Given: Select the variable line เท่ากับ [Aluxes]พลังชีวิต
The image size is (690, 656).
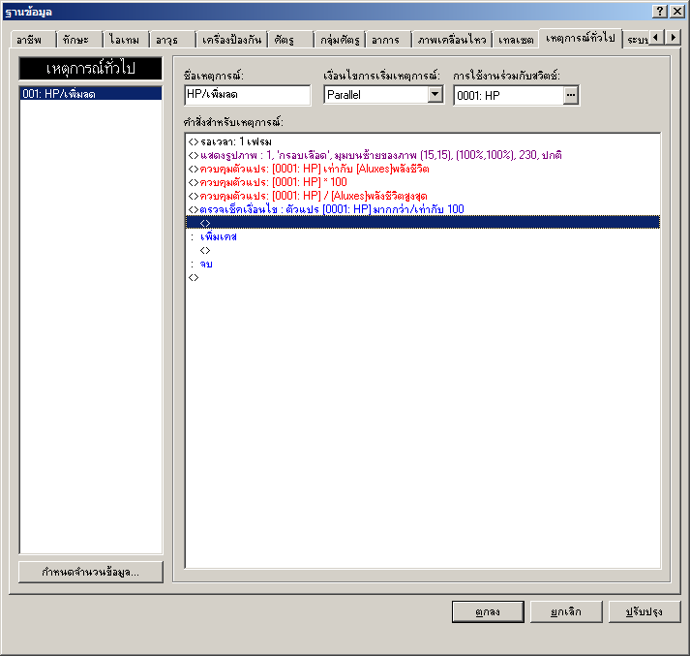Looking at the screenshot, I should (423, 169).
